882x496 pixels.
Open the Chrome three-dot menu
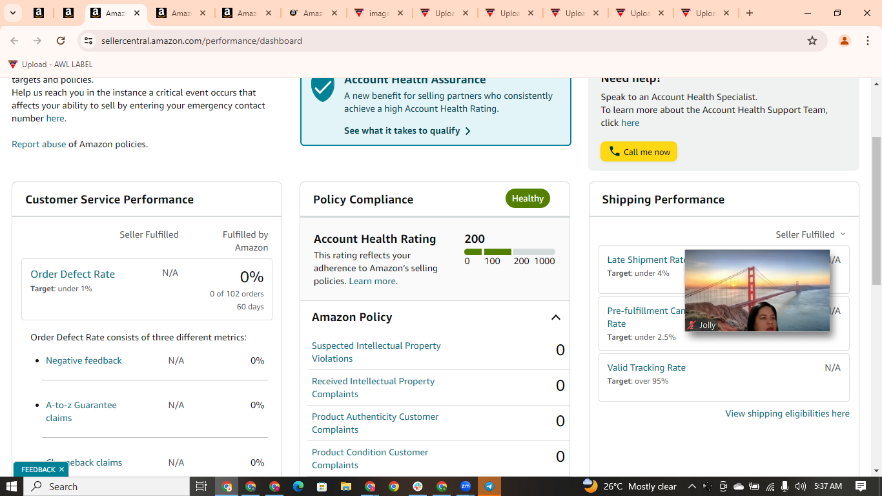click(868, 41)
